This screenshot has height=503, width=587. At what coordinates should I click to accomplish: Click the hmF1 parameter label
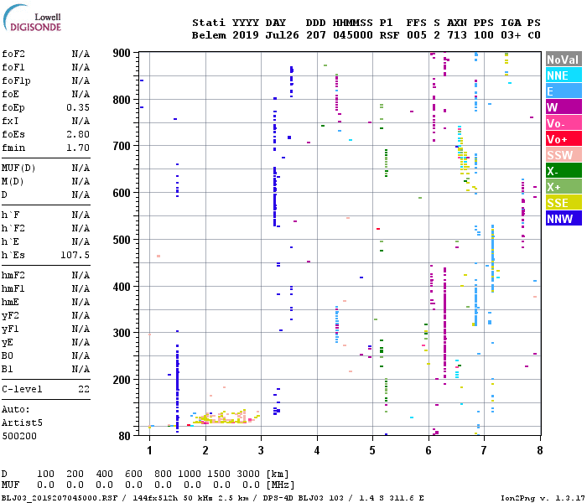pos(13,289)
